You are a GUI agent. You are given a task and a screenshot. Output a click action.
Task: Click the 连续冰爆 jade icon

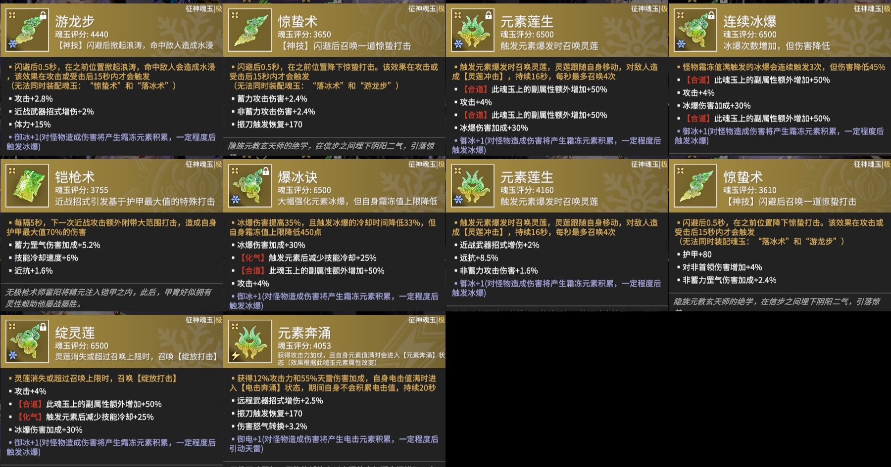(x=695, y=30)
